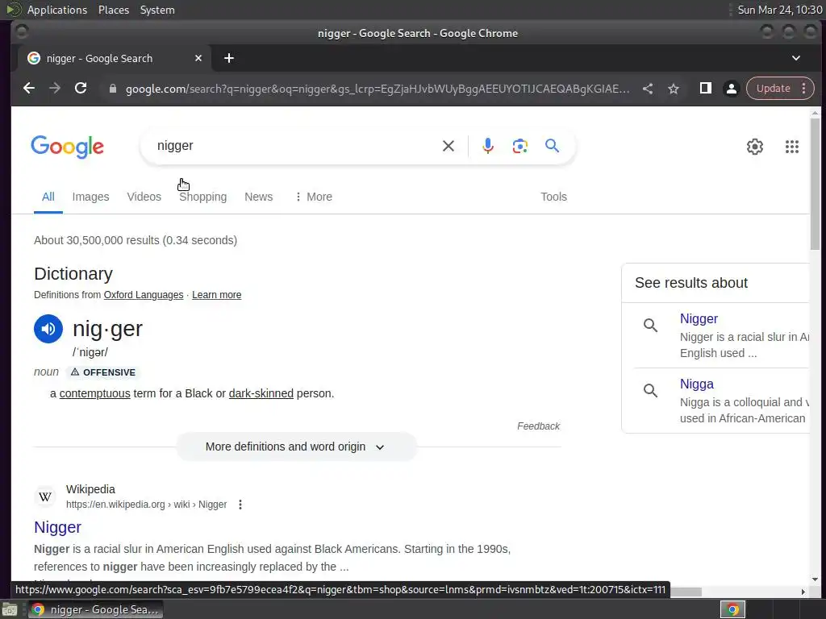Click the OFFENSIVE warning badge
826x619 pixels.
102,372
